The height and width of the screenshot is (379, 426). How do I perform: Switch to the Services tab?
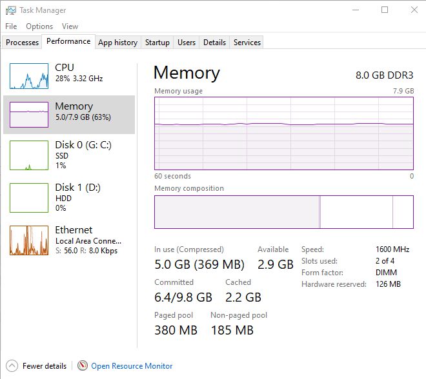(x=247, y=43)
